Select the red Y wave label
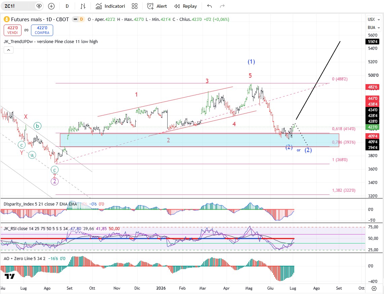The image size is (384, 294). click(x=22, y=152)
